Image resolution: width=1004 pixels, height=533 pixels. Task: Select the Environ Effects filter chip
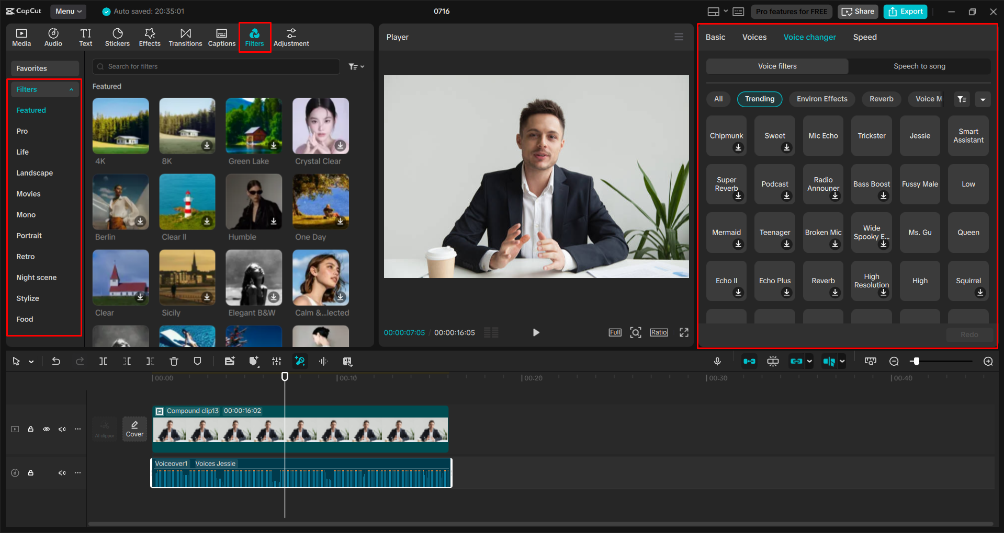coord(822,99)
